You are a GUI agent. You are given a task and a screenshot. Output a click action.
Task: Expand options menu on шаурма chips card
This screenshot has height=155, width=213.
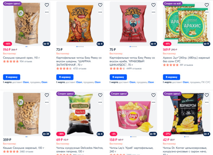click(100, 12)
